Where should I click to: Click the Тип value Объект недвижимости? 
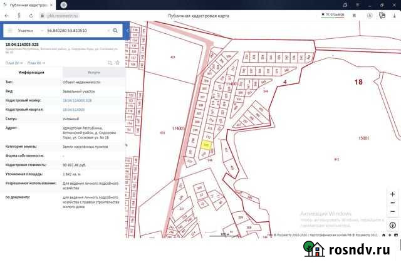pyautogui.click(x=81, y=82)
